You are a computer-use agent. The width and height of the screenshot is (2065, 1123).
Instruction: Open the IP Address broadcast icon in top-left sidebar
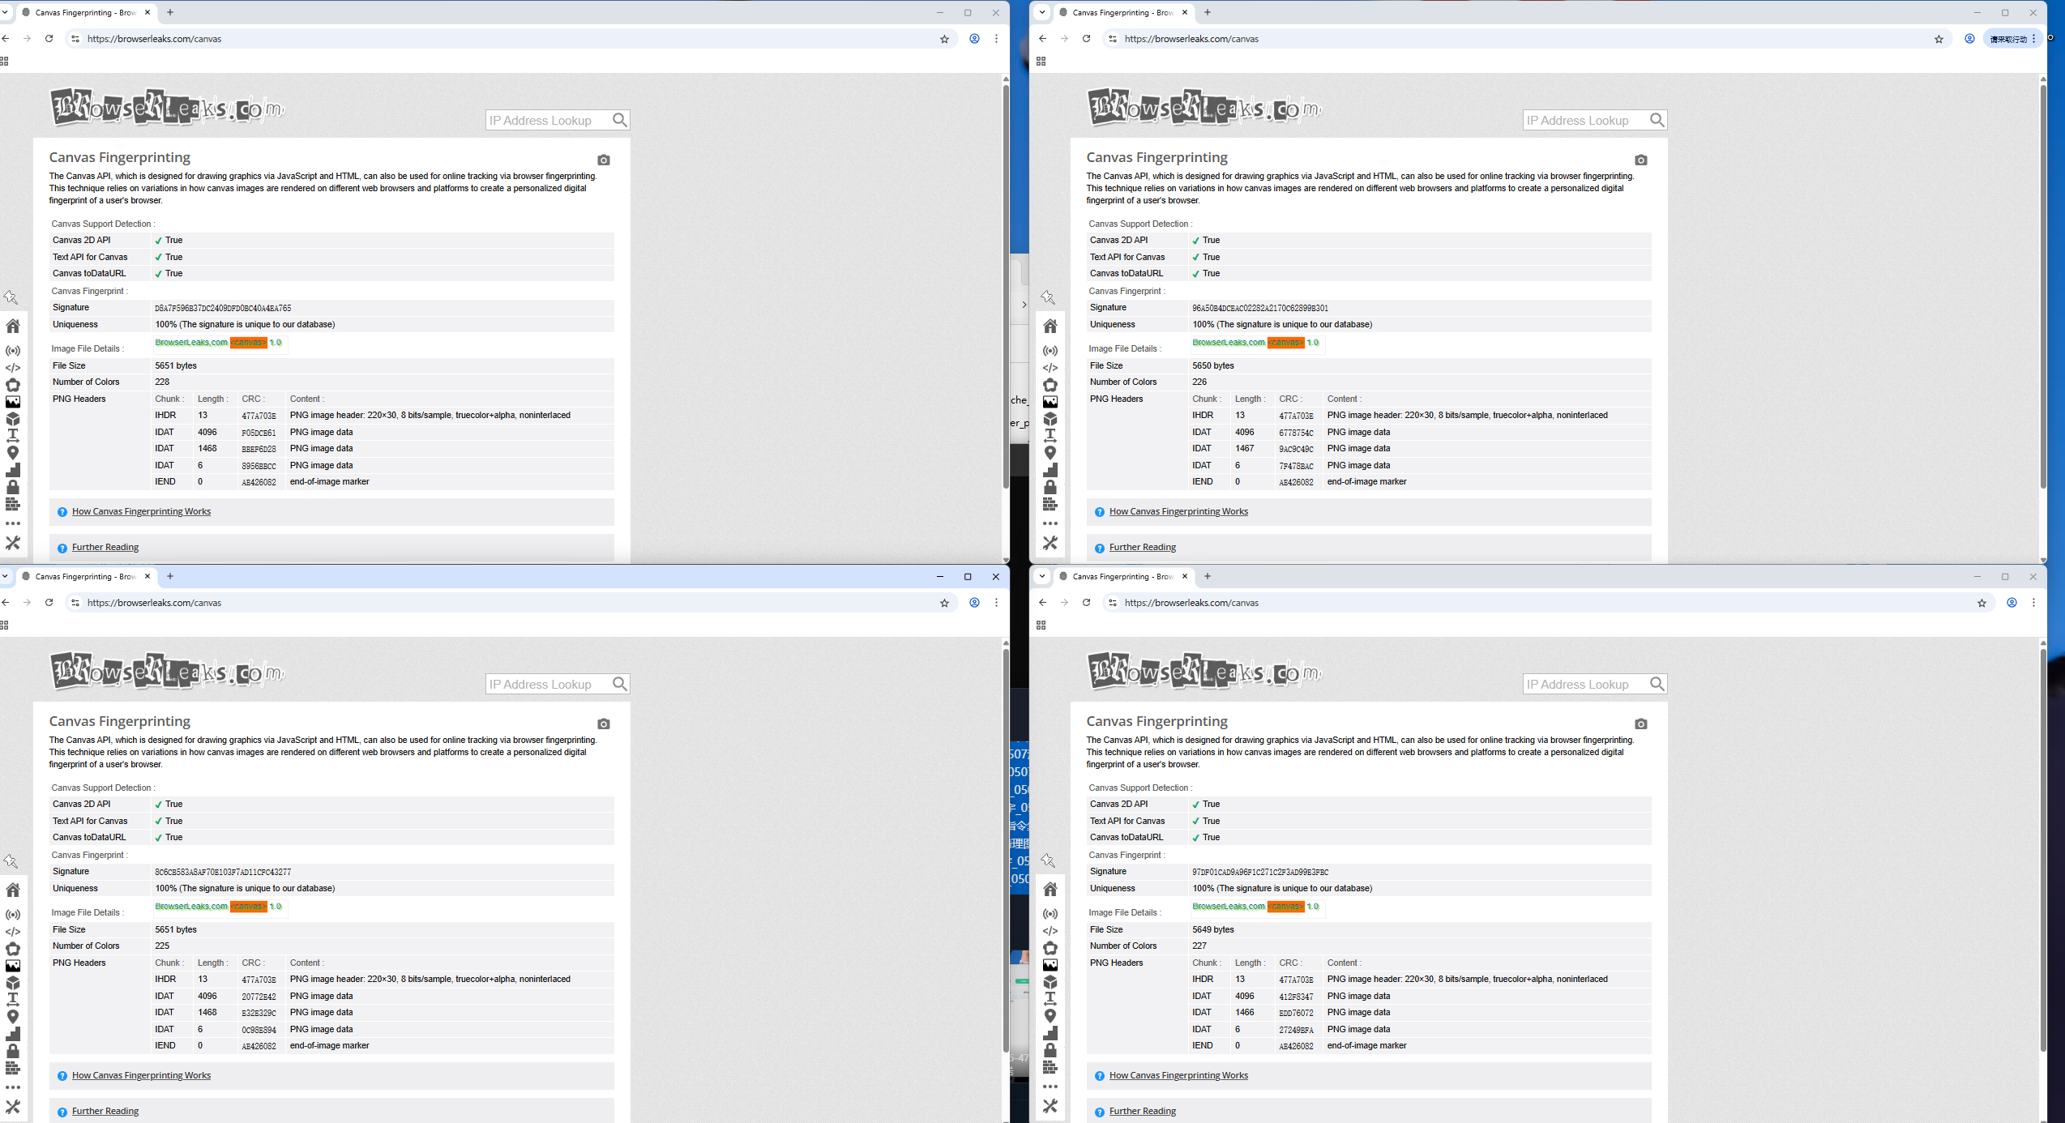(x=13, y=351)
